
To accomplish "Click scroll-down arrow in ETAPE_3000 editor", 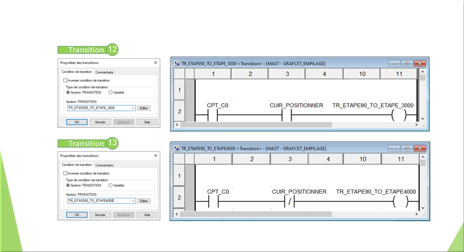I will (x=423, y=119).
